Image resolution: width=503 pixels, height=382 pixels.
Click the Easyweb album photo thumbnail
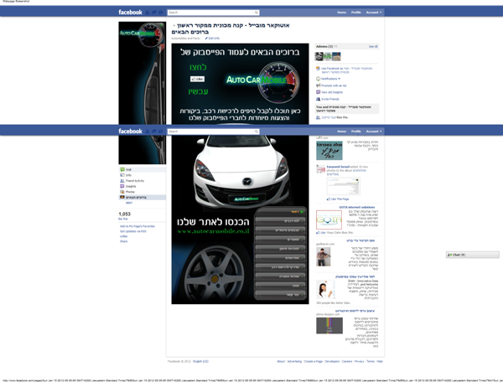point(343,186)
